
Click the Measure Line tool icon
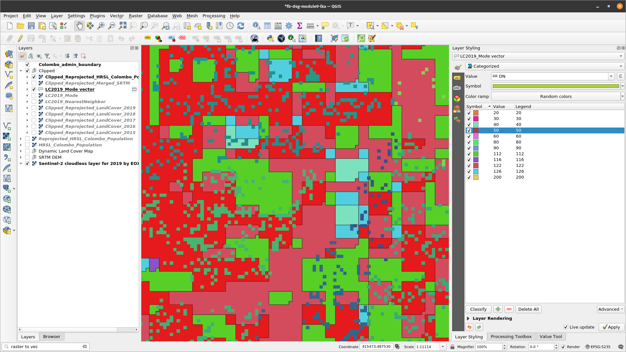(309, 26)
